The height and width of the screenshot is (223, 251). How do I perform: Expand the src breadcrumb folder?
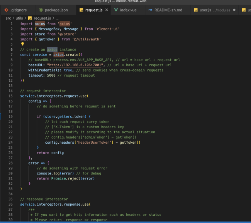8,18
